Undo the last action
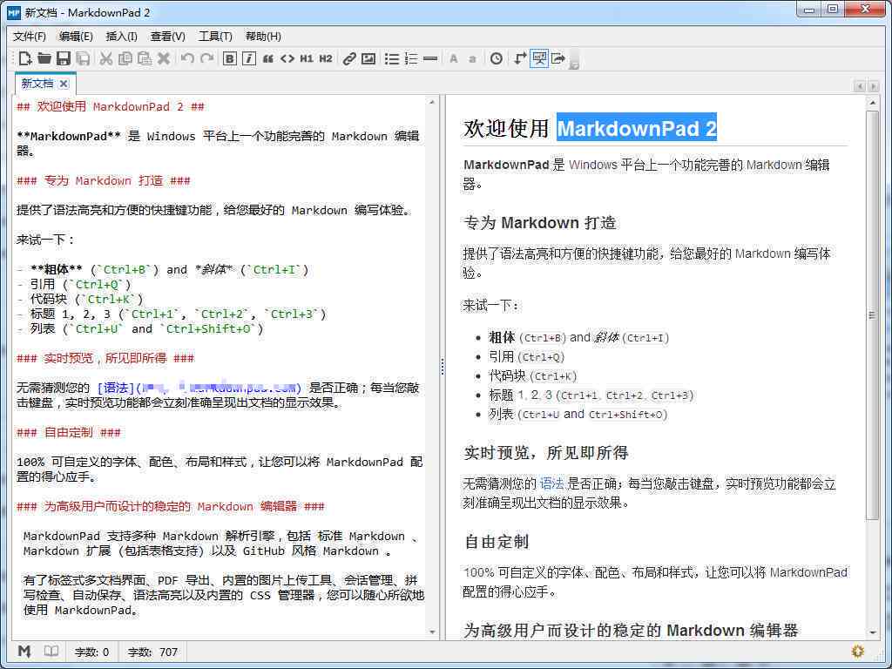 187,58
